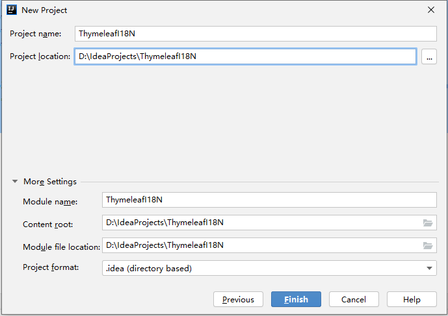This screenshot has height=316, width=448.
Task: Click the 'New Project' window title
Action: coord(44,10)
